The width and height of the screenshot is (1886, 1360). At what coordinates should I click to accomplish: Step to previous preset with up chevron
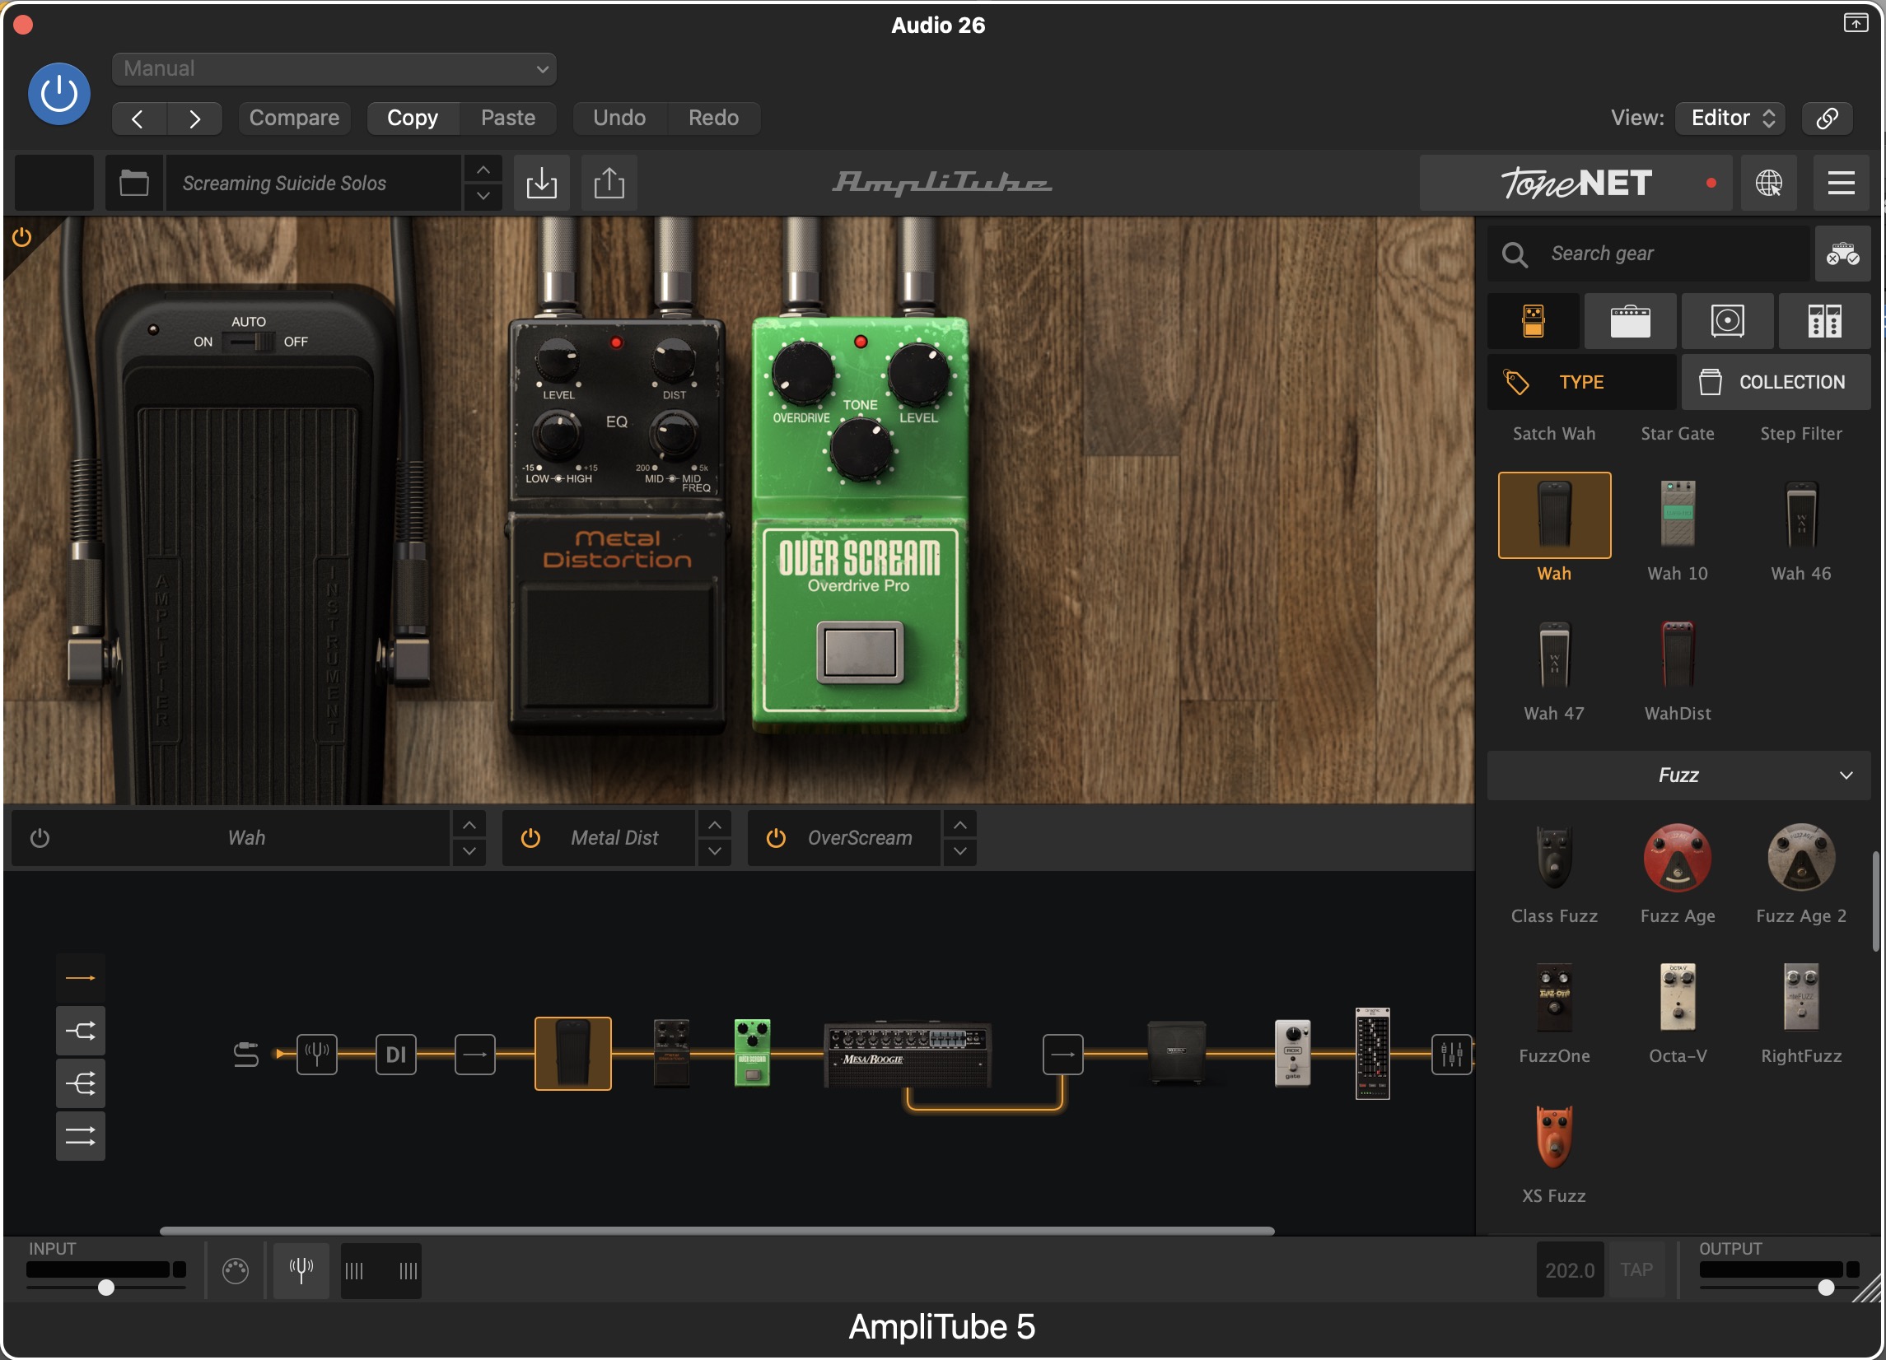click(x=483, y=170)
